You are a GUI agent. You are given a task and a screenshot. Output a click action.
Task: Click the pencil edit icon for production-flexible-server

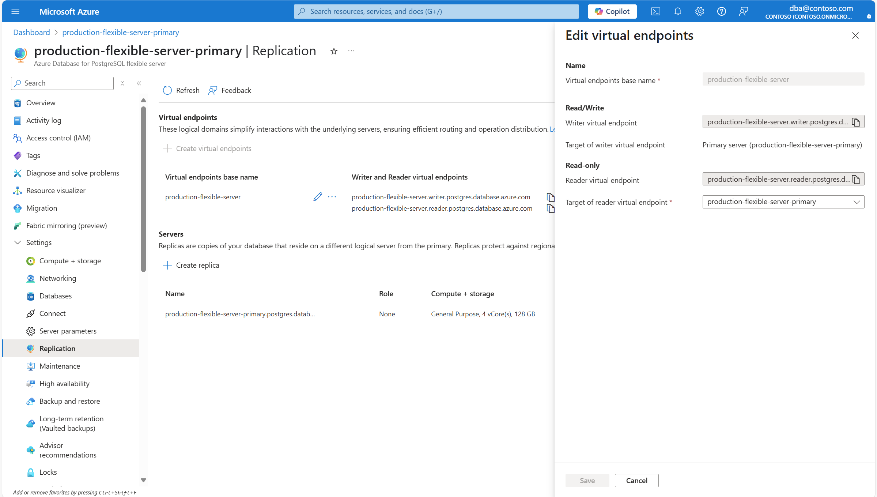point(317,197)
